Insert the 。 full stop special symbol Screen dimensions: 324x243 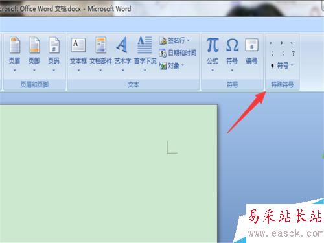281,43
